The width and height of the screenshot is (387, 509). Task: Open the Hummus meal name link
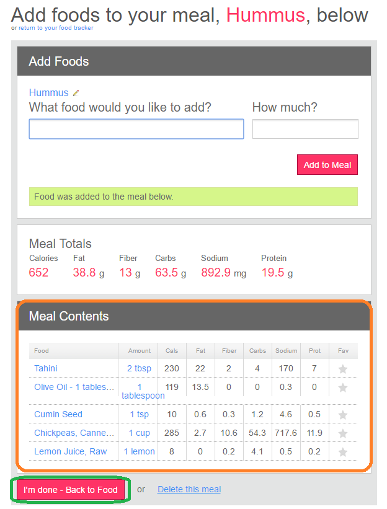point(49,92)
